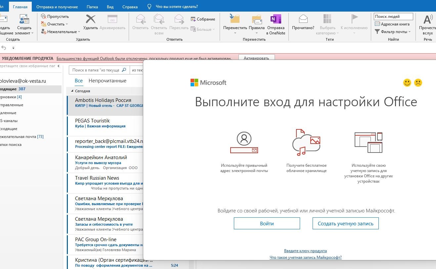Collapse the folder pane arrow
436x269 pixels.
[59, 66]
